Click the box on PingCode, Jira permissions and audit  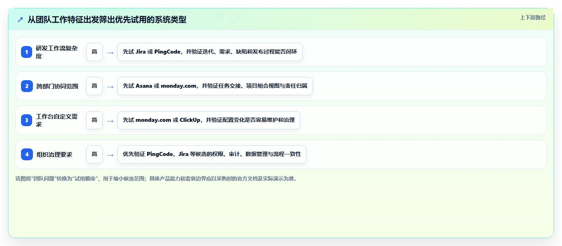pos(212,154)
